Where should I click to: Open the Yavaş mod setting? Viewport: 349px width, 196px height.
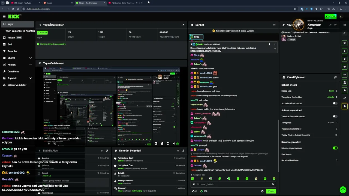coord(309,122)
